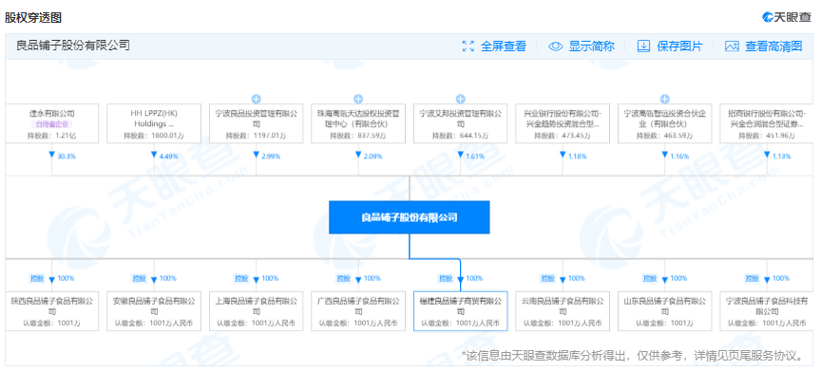Click the fullscreen expand icon
The height and width of the screenshot is (371, 821).
(x=468, y=46)
